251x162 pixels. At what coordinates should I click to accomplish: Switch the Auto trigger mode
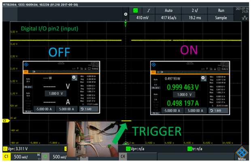click(x=168, y=11)
